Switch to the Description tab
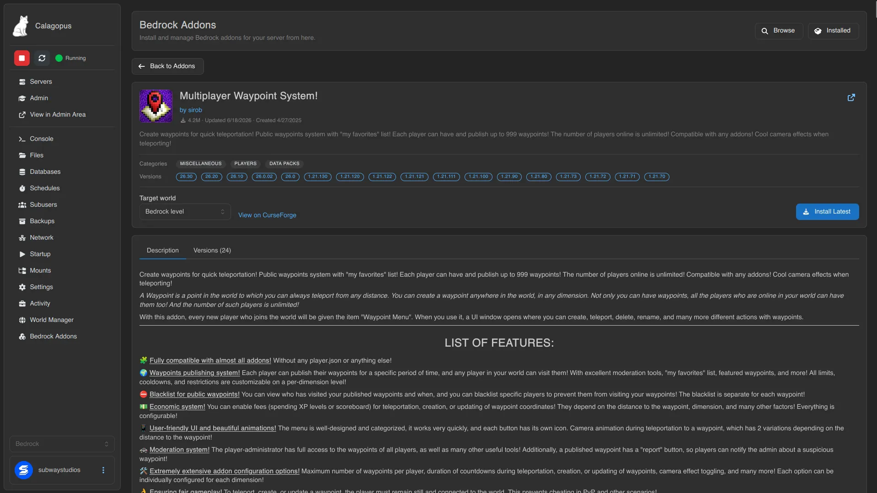Image resolution: width=877 pixels, height=493 pixels. click(163, 251)
